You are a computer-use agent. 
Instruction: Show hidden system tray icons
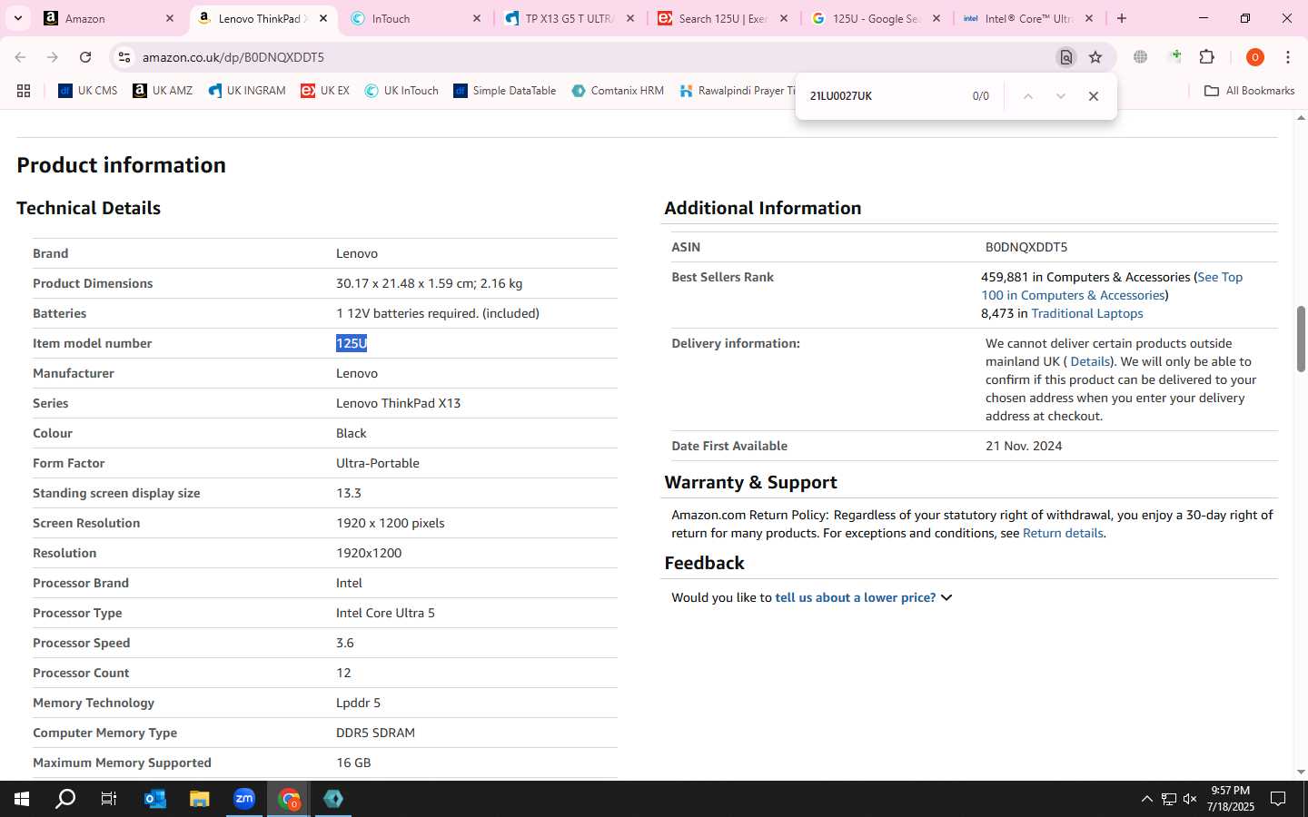pyautogui.click(x=1146, y=799)
